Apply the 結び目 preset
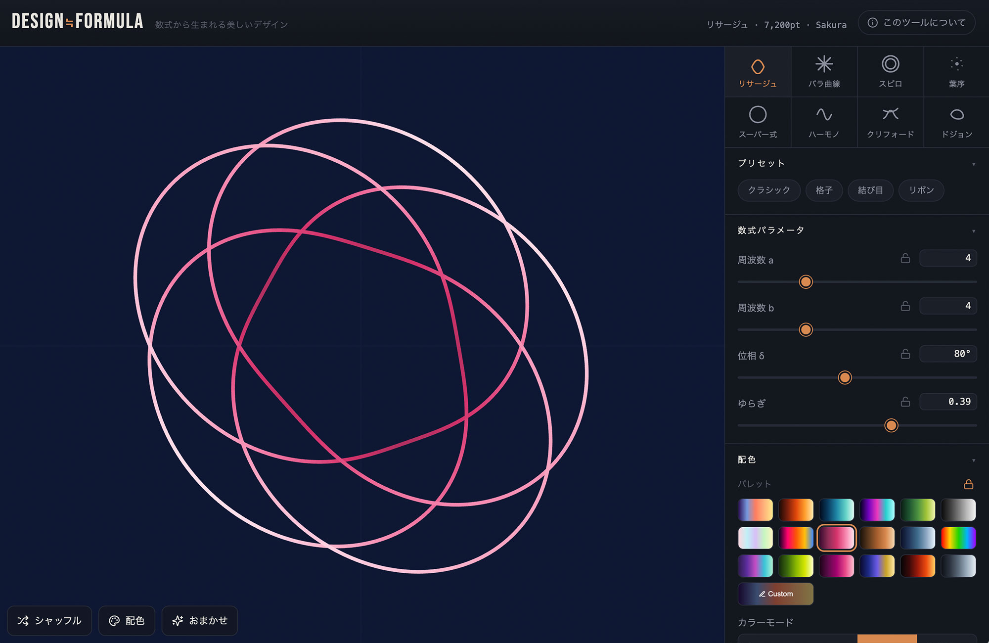This screenshot has width=989, height=643. 870,190
